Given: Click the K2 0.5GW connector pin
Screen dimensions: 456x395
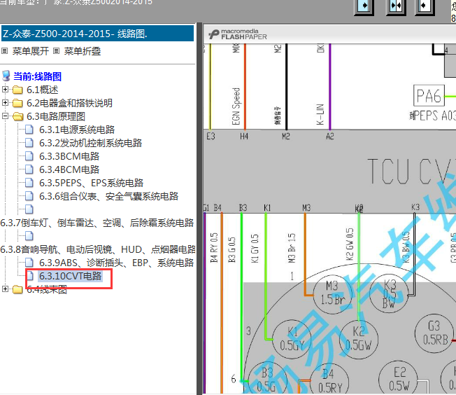Looking at the screenshot, I should (358, 339).
